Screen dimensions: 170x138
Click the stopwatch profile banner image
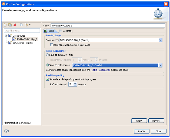tap(158, 14)
